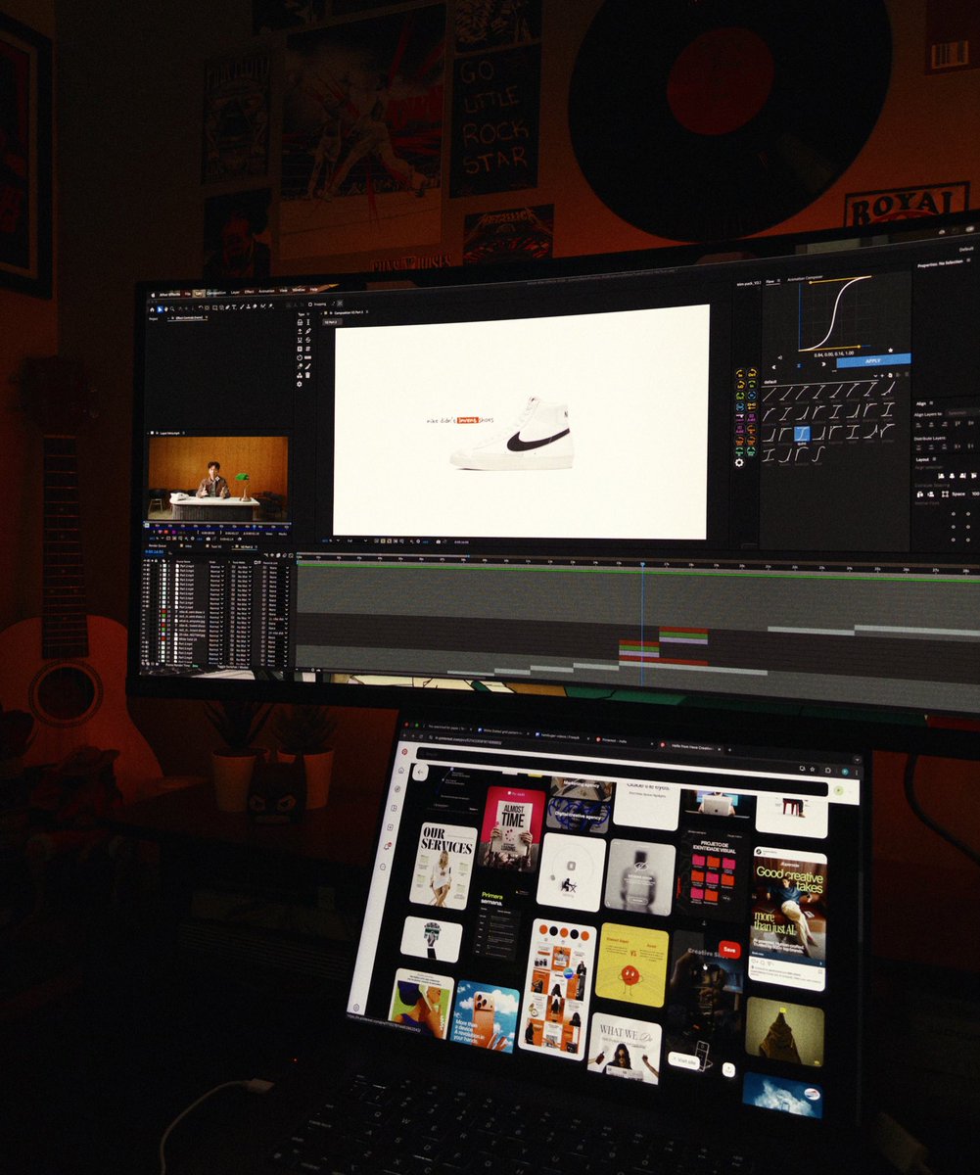Open the File menu in After Effects

[x=188, y=294]
